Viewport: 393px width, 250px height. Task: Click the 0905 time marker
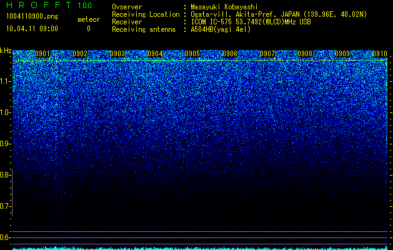coord(192,54)
